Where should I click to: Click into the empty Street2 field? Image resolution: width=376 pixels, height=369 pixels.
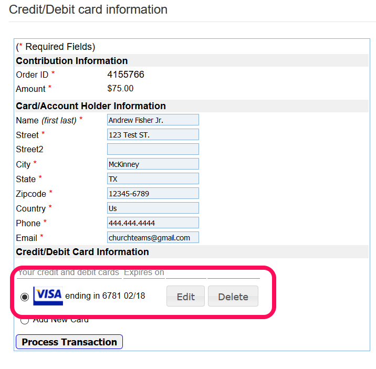tap(153, 149)
